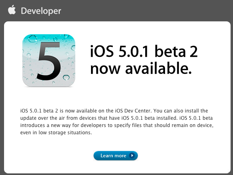Open the Developer header title
The height and width of the screenshot is (175, 233).
41,11
